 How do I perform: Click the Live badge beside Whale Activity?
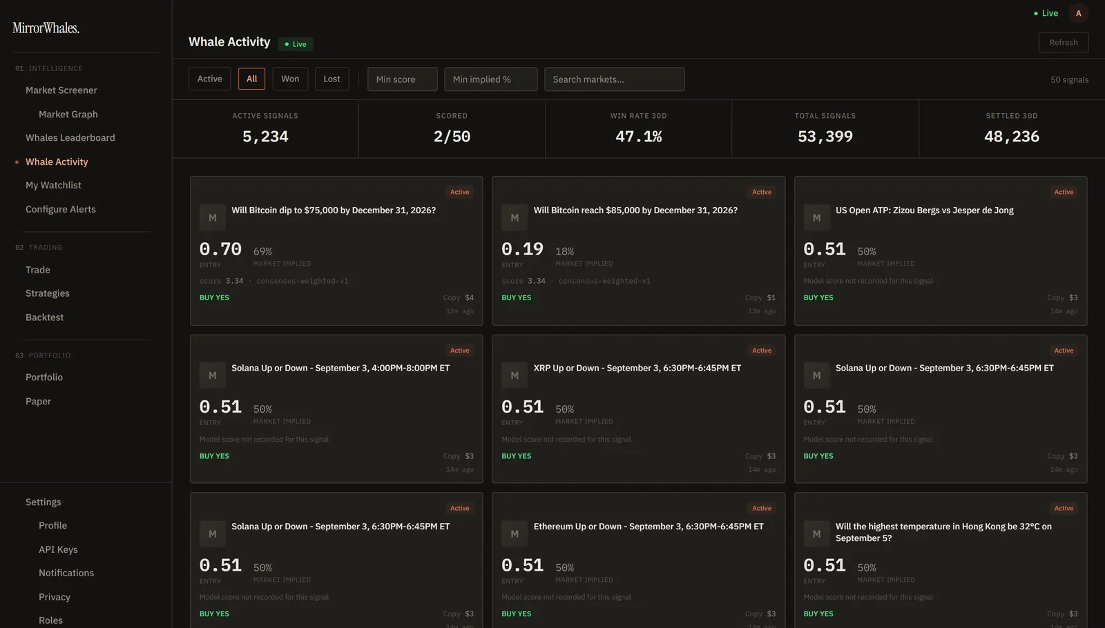point(296,44)
